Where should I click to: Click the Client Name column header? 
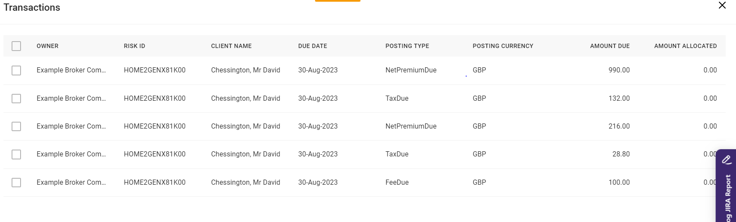click(231, 46)
